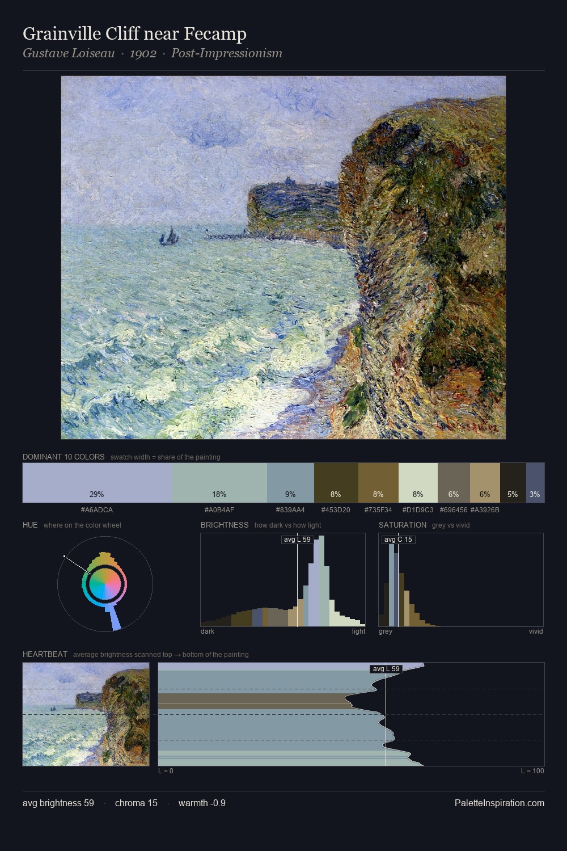Click the saturation histogram chart

461,580
